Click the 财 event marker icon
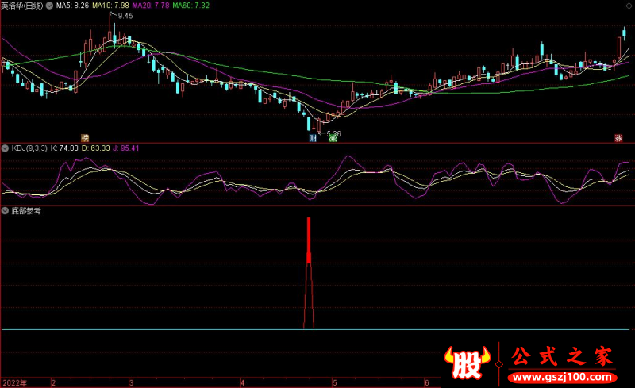This screenshot has height=388, width=635. (x=313, y=138)
